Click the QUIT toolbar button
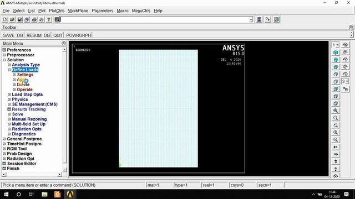Screen dimensions: 355x199 coord(58,35)
